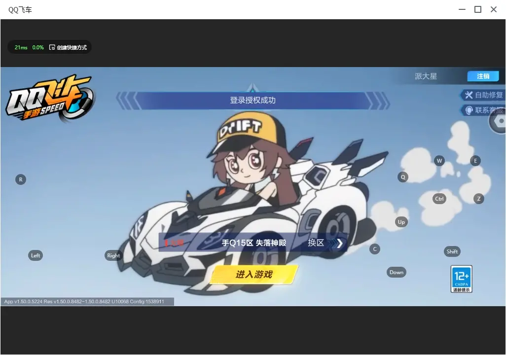Click the Shift key overlay button
The image size is (506, 355).
point(452,252)
